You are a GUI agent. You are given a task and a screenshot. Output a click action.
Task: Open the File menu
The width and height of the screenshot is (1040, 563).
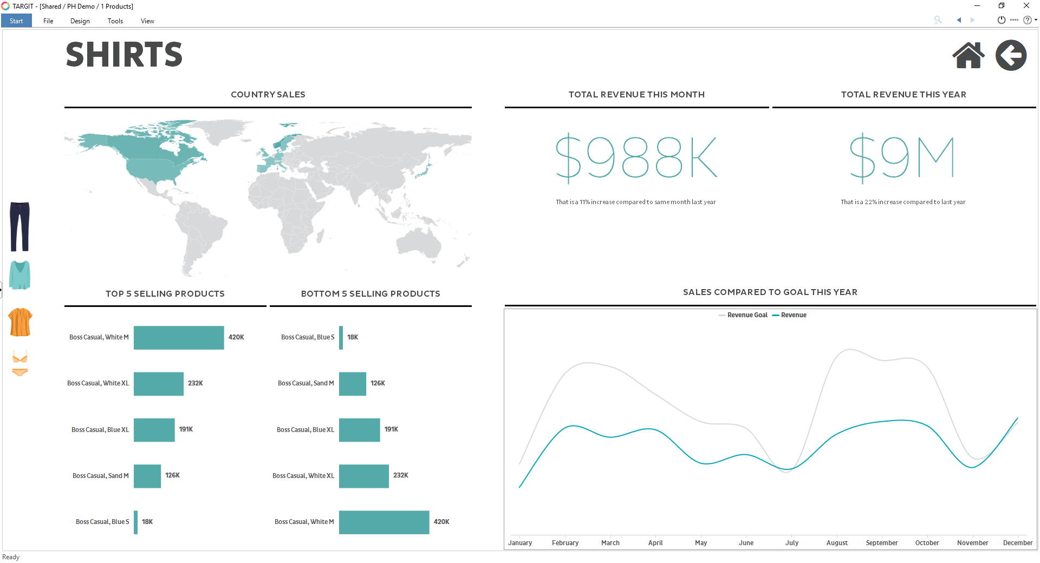pos(48,21)
